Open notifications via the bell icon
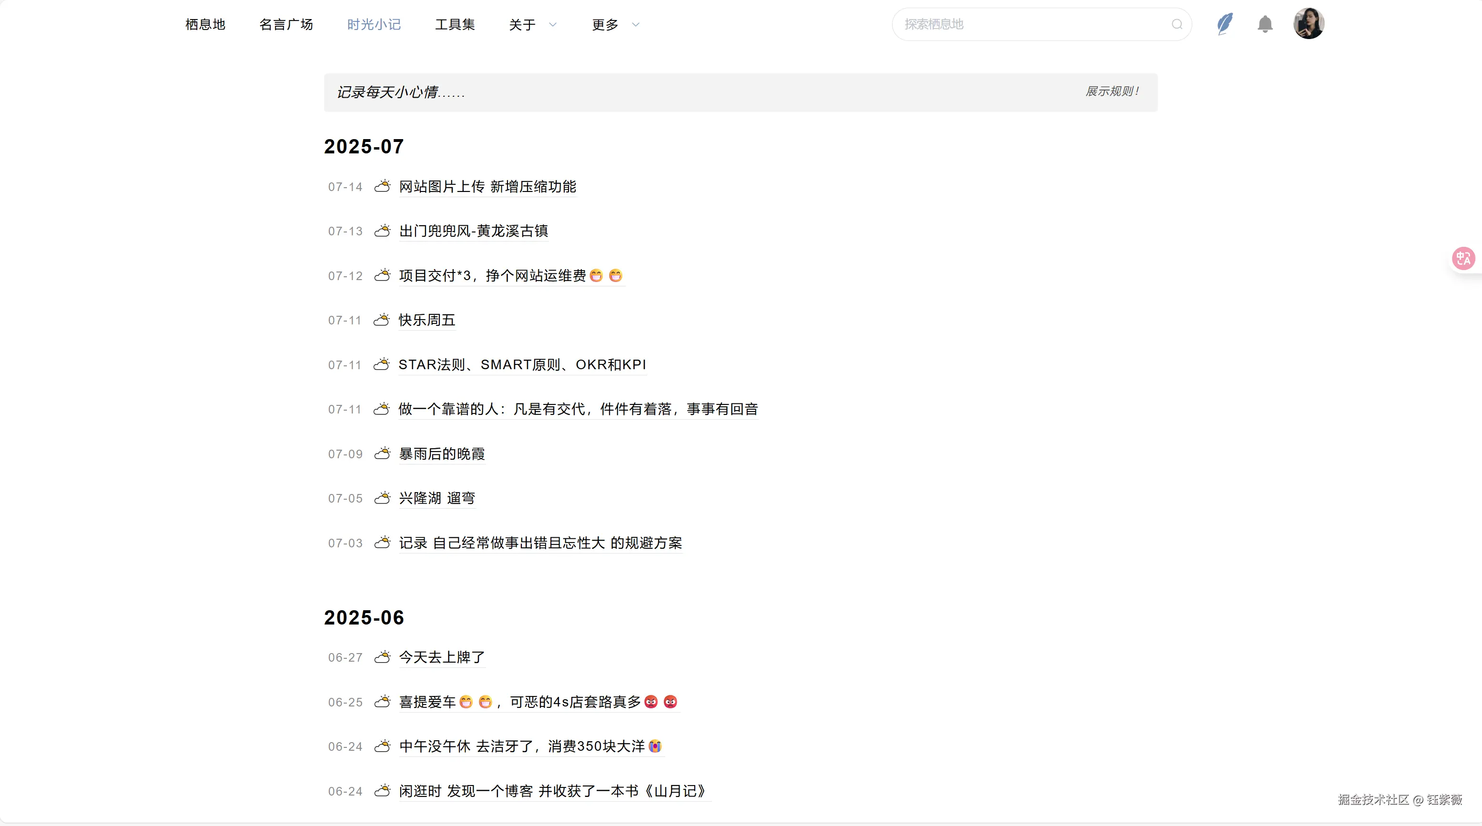 [x=1265, y=24]
